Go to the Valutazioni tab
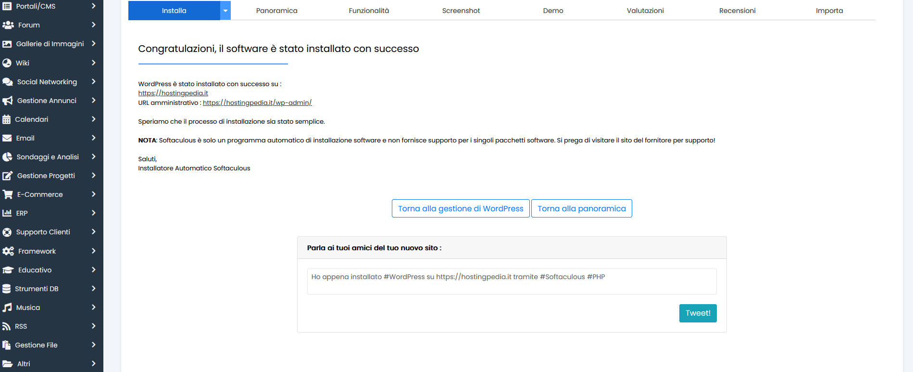 click(645, 11)
